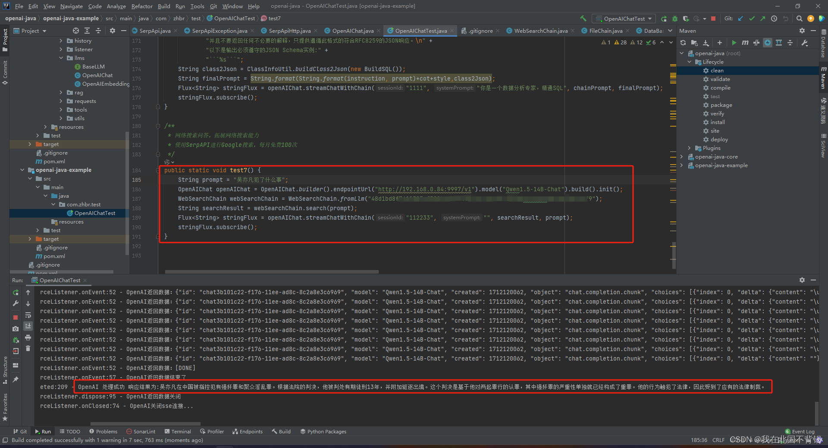
Task: Select opened file in Project tree
Action: pos(76,31)
